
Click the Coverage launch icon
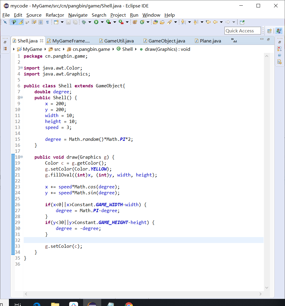(x=108, y=22)
